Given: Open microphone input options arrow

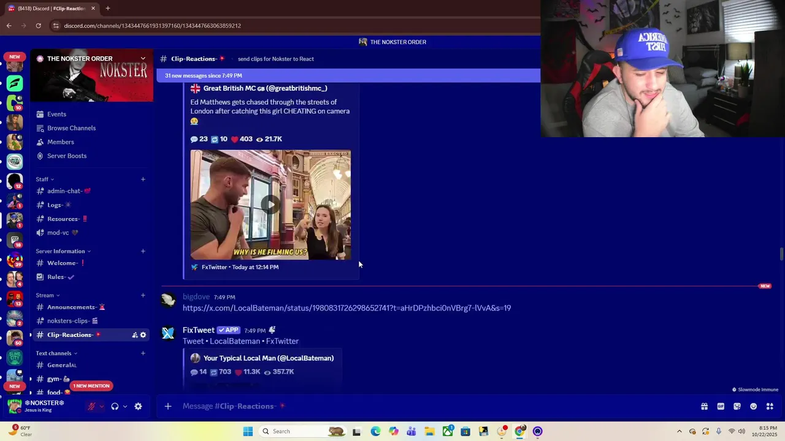Looking at the screenshot, I should pyautogui.click(x=101, y=406).
